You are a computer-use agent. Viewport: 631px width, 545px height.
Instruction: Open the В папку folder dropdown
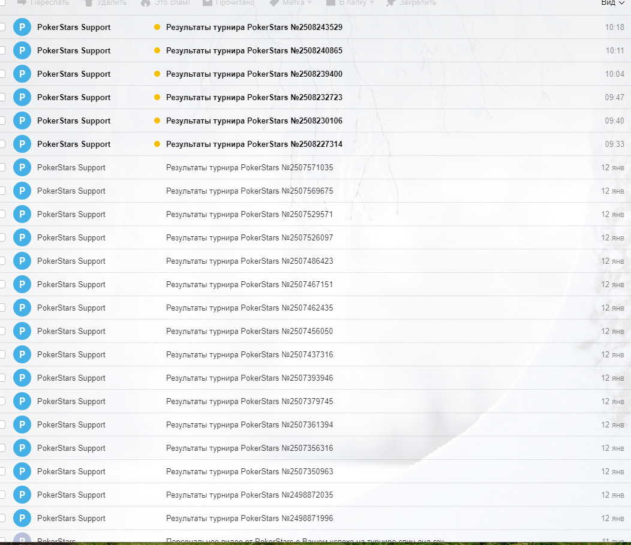(350, 3)
